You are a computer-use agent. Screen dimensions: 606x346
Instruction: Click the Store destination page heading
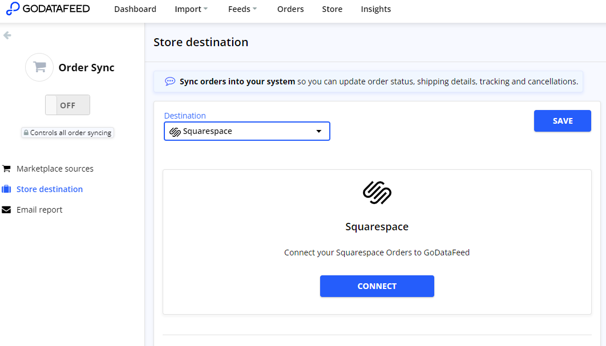click(x=201, y=42)
